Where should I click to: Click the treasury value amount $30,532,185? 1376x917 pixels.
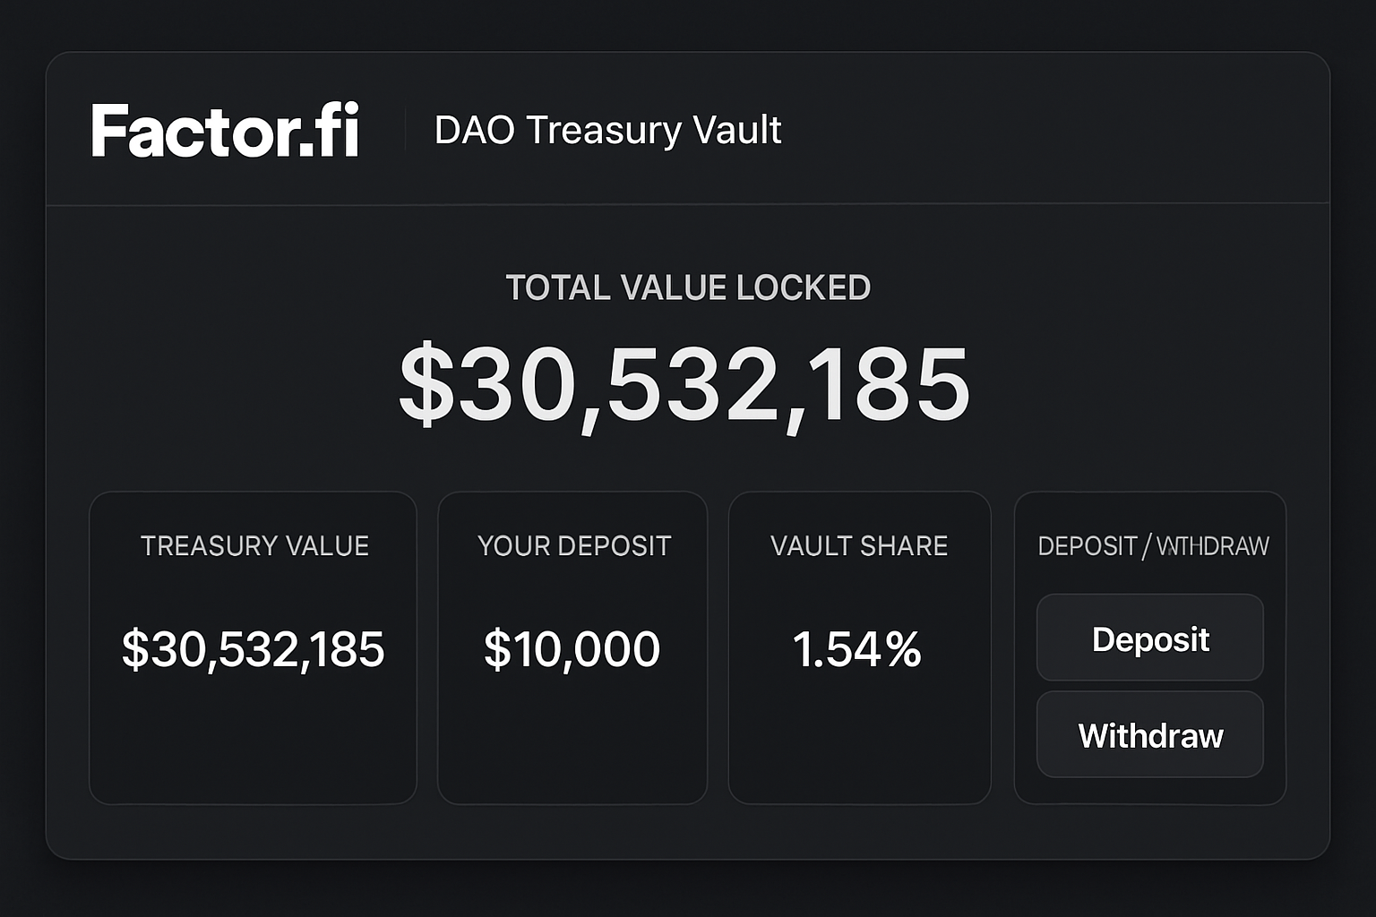(x=253, y=650)
